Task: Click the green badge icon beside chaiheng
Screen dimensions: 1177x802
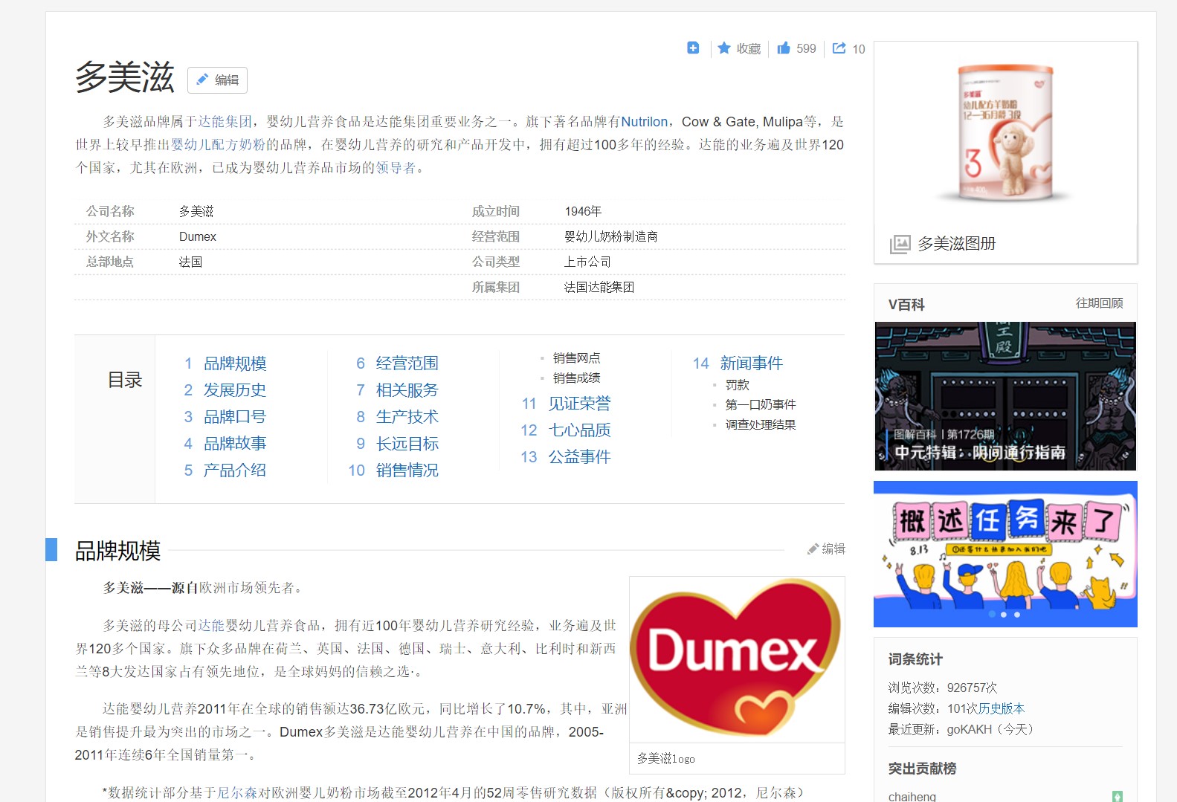Action: [x=1118, y=797]
